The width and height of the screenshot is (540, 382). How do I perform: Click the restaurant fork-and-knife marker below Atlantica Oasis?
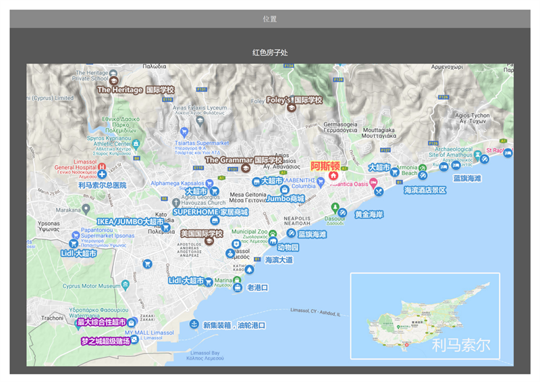(379, 191)
